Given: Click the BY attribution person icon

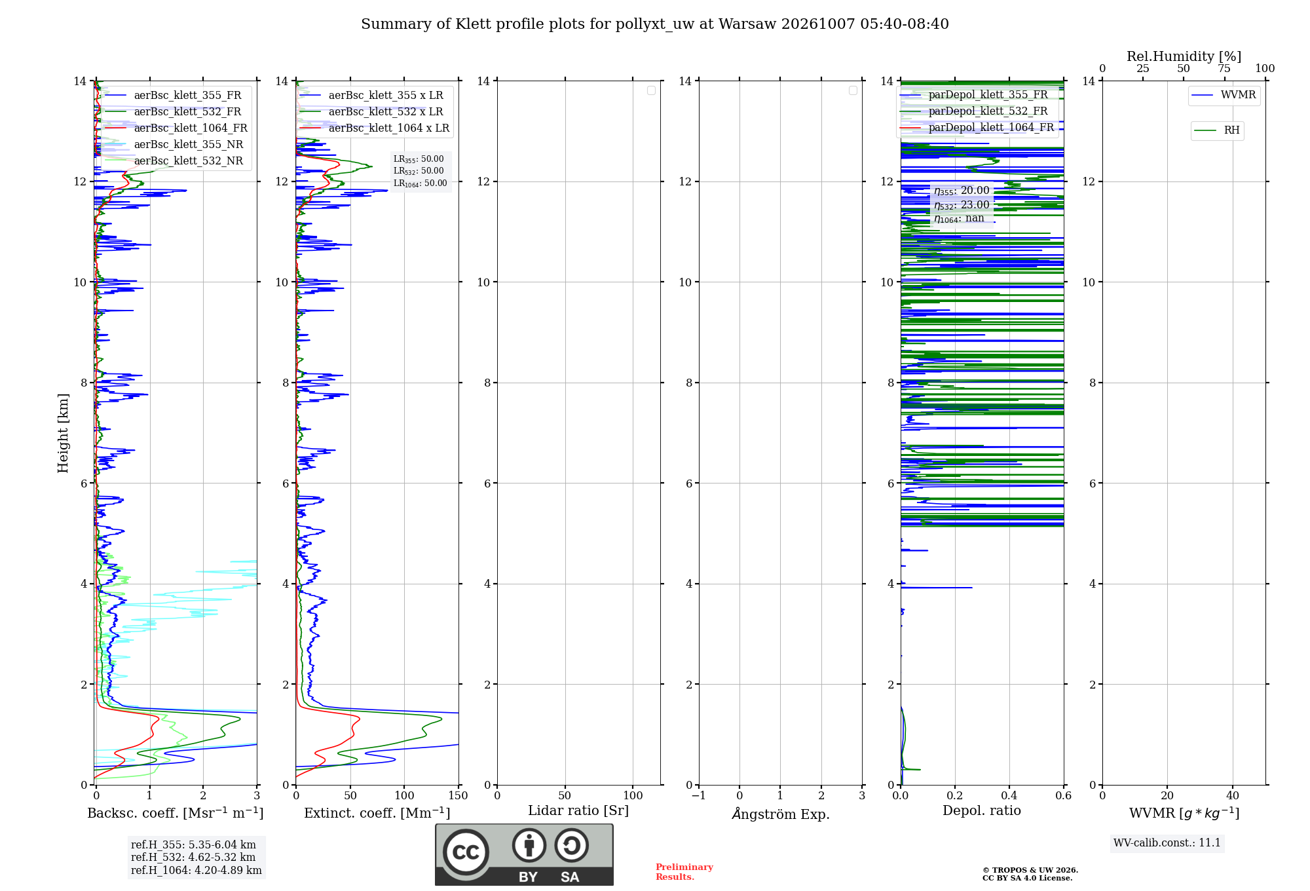Looking at the screenshot, I should (529, 845).
